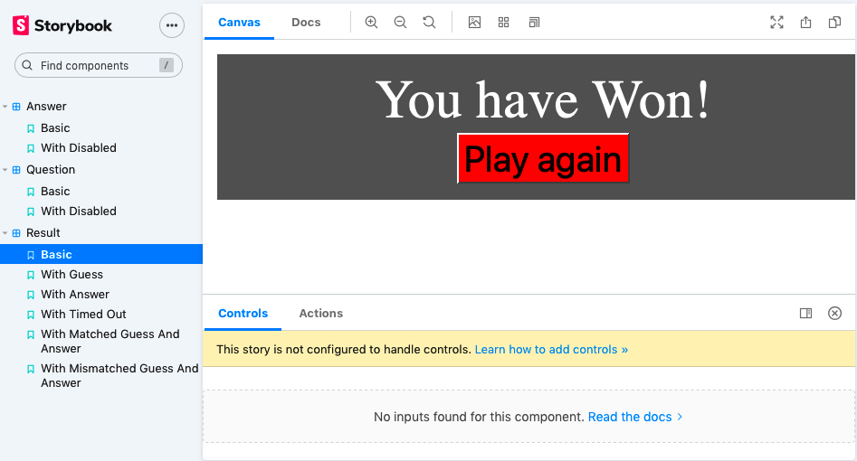Collapse the Answer component group
The height and width of the screenshot is (461, 857).
[6, 107]
